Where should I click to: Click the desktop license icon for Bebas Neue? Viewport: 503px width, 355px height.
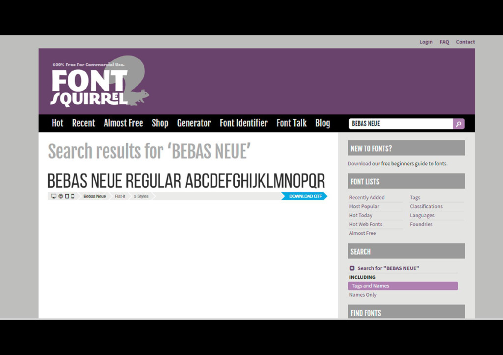click(54, 196)
